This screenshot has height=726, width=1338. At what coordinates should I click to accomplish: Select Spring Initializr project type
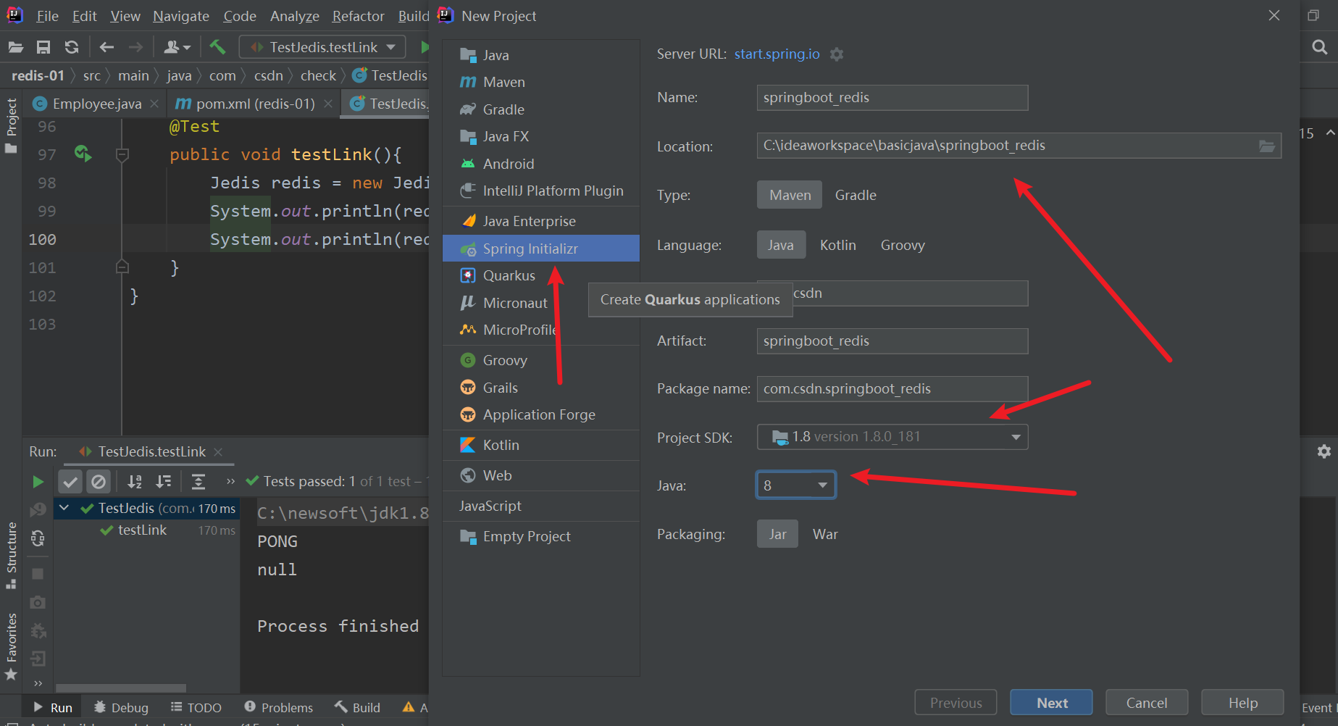[541, 249]
